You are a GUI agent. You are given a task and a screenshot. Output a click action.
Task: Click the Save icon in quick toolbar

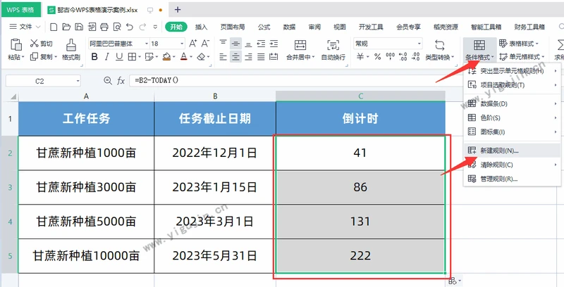tap(79, 27)
